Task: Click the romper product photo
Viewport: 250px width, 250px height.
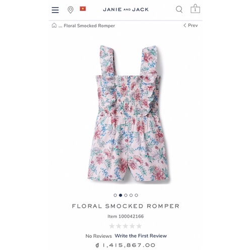Action: [x=129, y=113]
